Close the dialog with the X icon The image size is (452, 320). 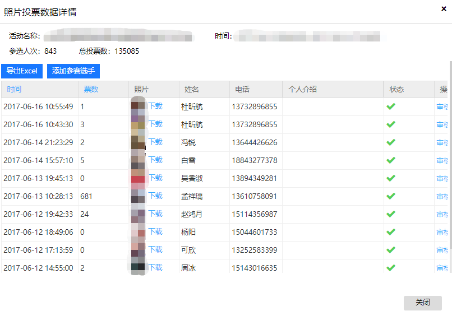coord(444,9)
